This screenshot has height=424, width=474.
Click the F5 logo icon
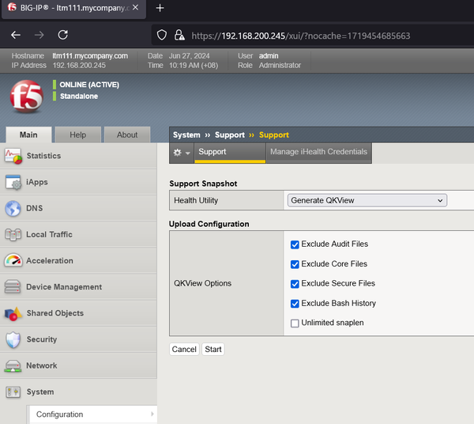pyautogui.click(x=26, y=99)
